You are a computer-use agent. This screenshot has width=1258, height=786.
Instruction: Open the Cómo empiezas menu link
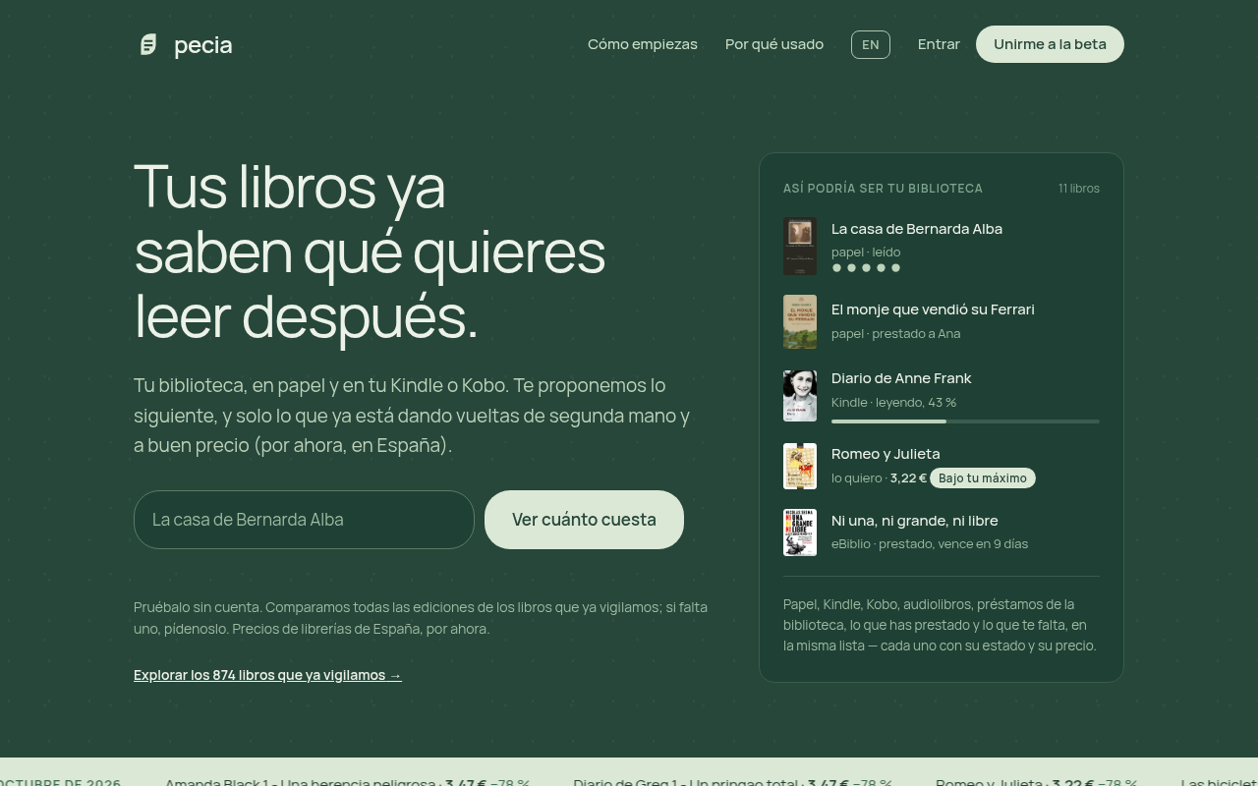coord(643,44)
